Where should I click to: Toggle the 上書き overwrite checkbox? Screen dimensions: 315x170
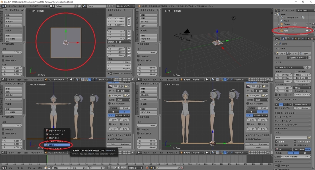pyautogui.click(x=277, y=142)
